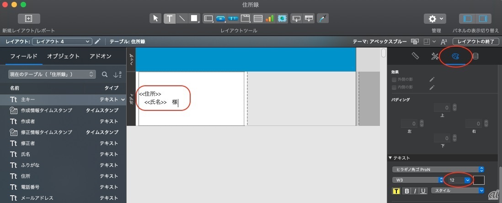This screenshot has width=502, height=203.
Task: Edit layout with the pencil icon
Action: [x=98, y=41]
